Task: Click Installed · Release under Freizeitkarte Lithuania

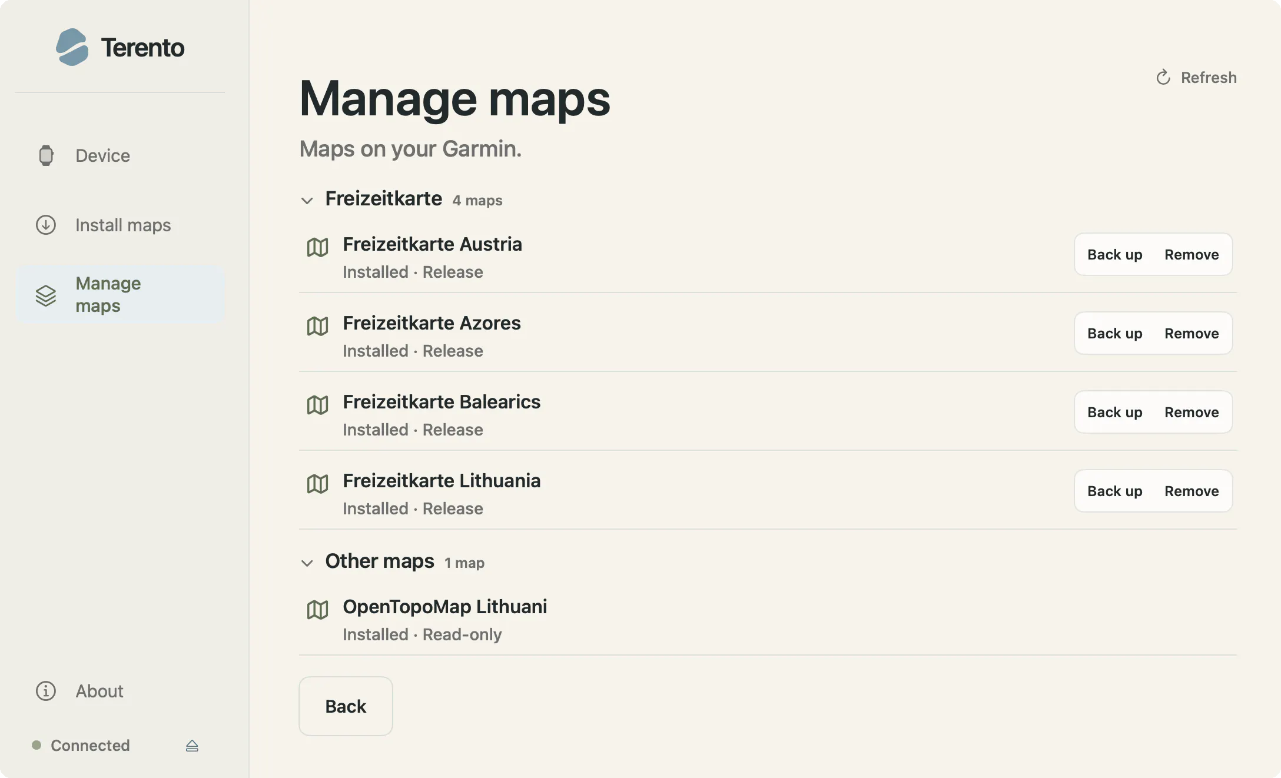Action: click(x=413, y=508)
